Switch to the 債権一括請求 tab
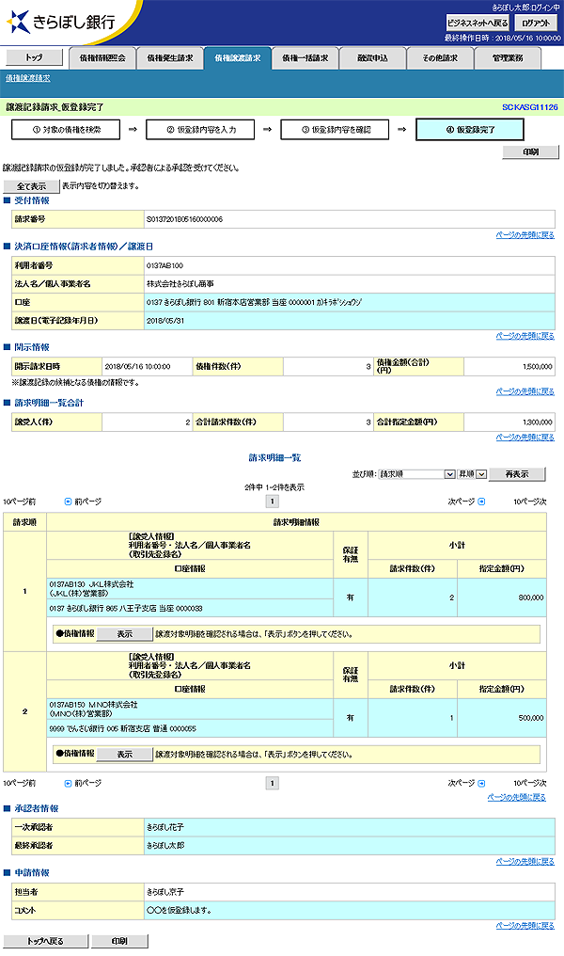 click(305, 58)
